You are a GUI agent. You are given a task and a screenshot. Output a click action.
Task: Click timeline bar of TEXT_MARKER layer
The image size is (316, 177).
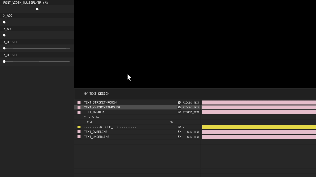click(x=259, y=112)
